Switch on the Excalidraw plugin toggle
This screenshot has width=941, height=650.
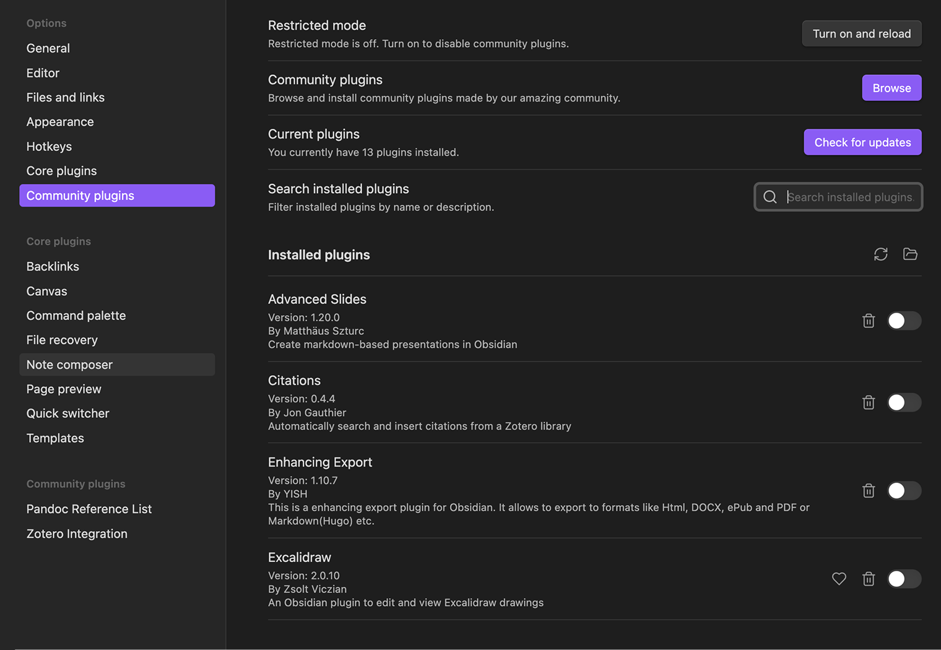pos(904,579)
